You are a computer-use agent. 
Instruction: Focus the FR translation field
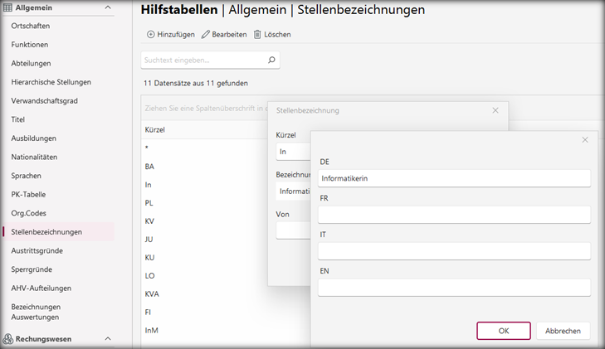point(454,215)
